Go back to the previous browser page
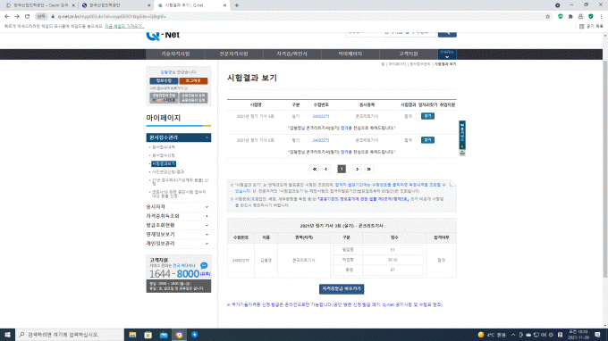This screenshot has height=341, width=608. 7,17
